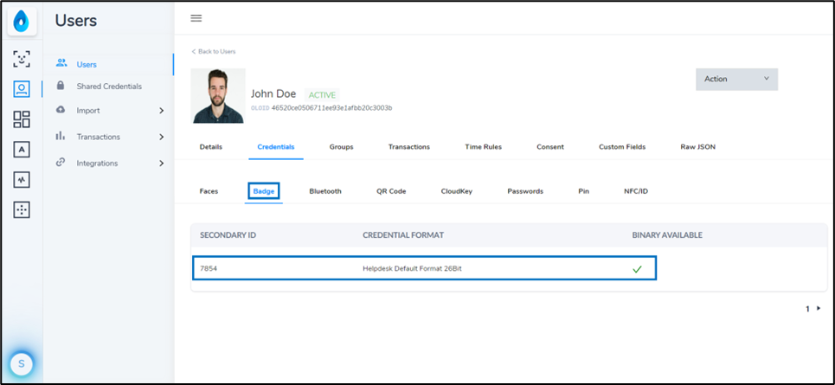Open the Time Rules tab
835x385 pixels.
pyautogui.click(x=483, y=147)
